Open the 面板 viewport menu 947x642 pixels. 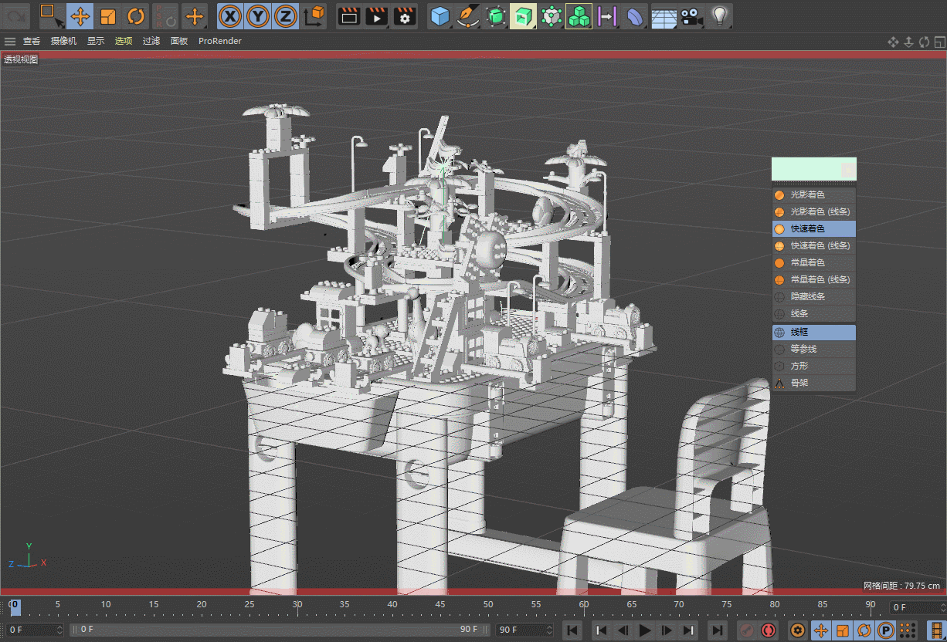[179, 42]
